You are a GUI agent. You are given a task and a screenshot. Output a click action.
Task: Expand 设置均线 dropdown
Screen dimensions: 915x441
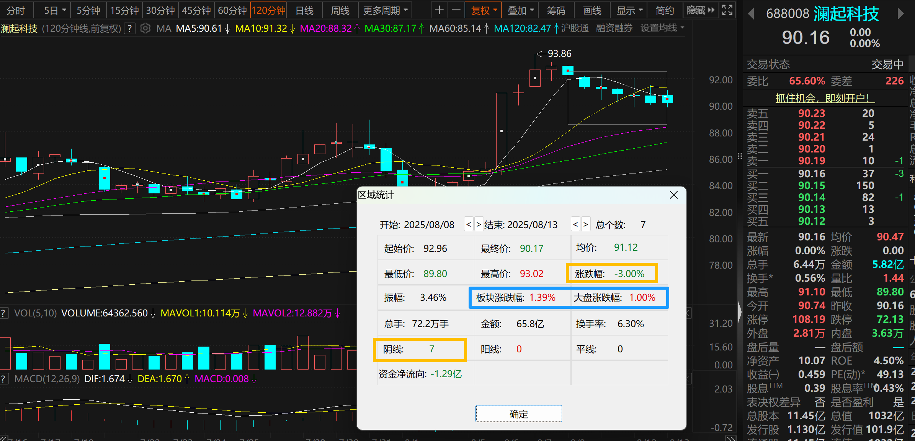tap(662, 28)
